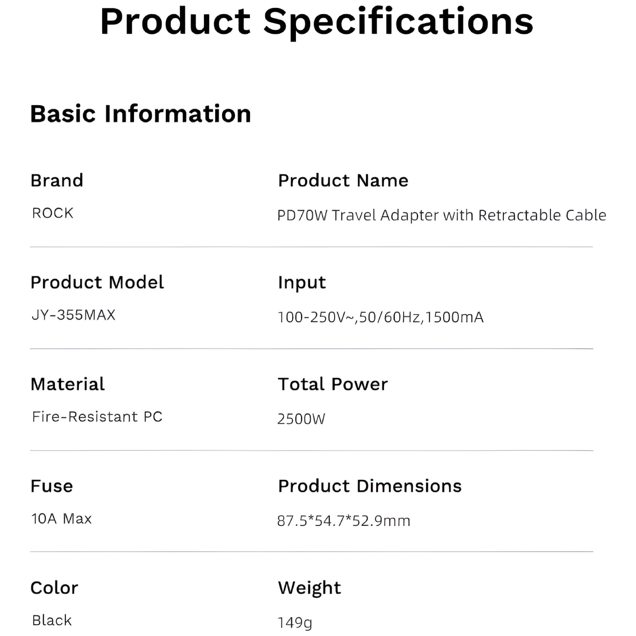
Task: Select the 87.5*54.7*52.9mm dimensions text
Action: [x=343, y=521]
